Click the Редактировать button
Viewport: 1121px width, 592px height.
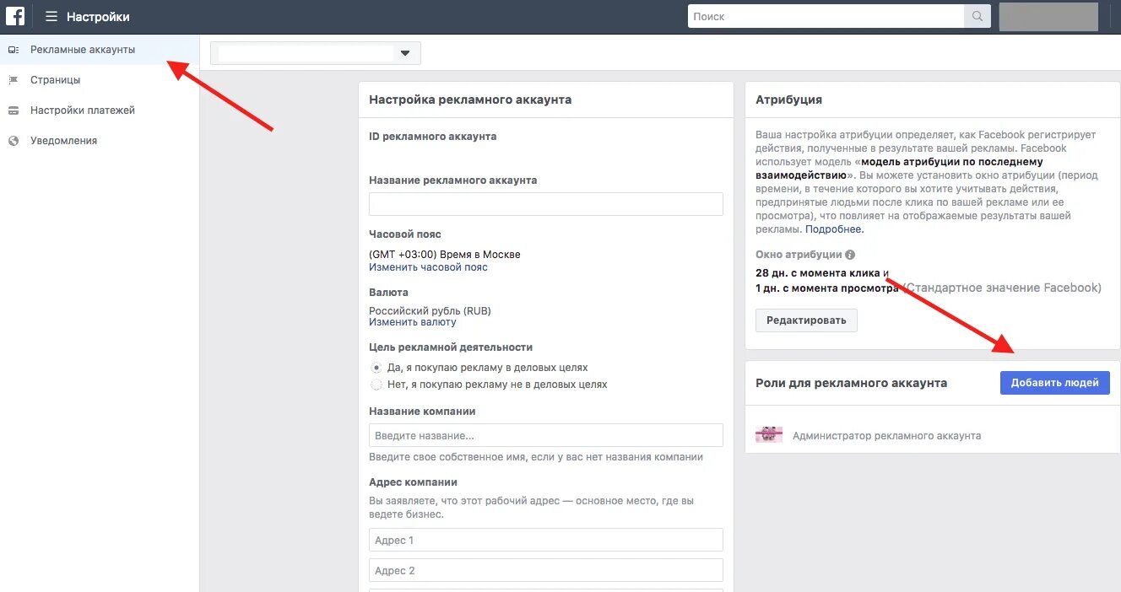point(806,320)
